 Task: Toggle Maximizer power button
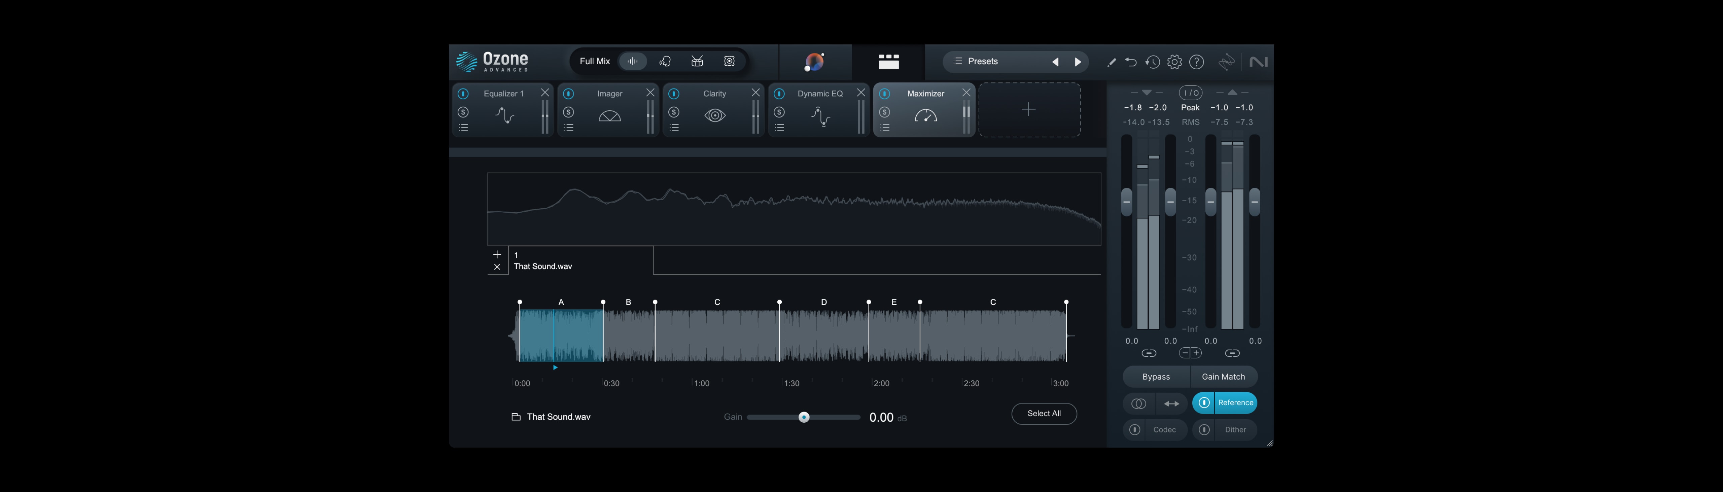pyautogui.click(x=884, y=94)
